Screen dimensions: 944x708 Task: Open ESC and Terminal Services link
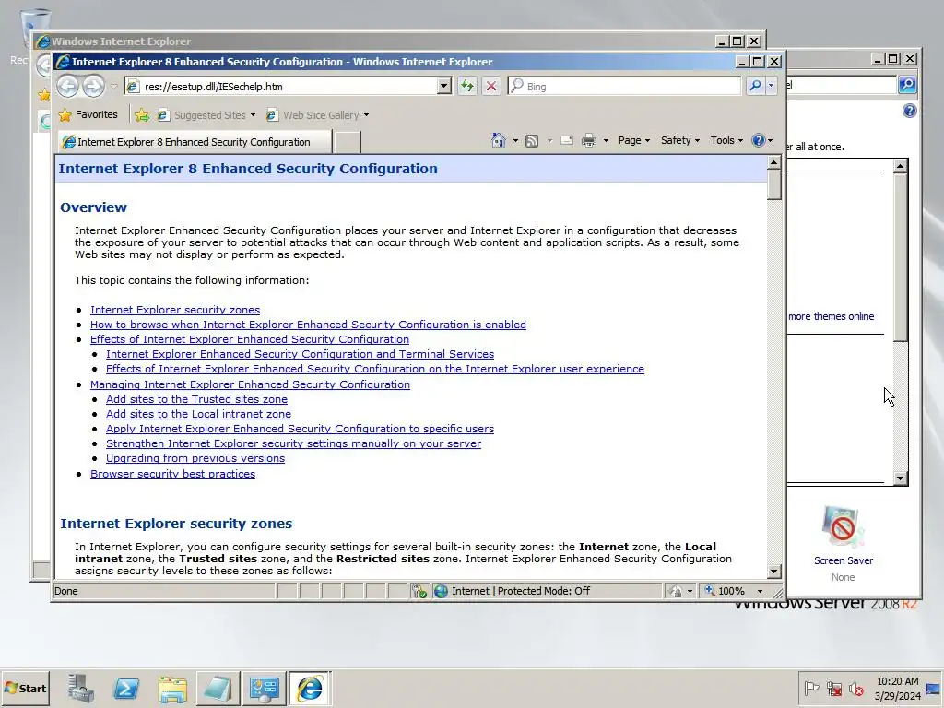(300, 354)
